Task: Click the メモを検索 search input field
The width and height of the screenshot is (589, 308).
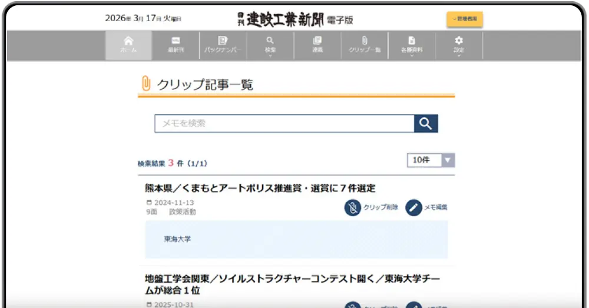Action: pos(284,124)
